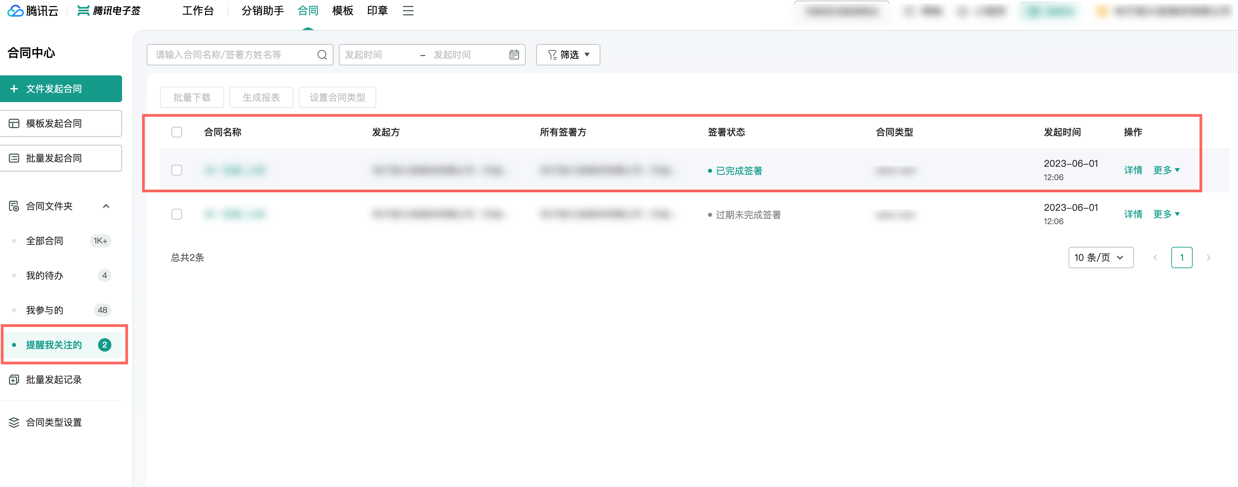Select 我参与的 in the sidebar
Image resolution: width=1238 pixels, height=487 pixels.
(x=61, y=310)
